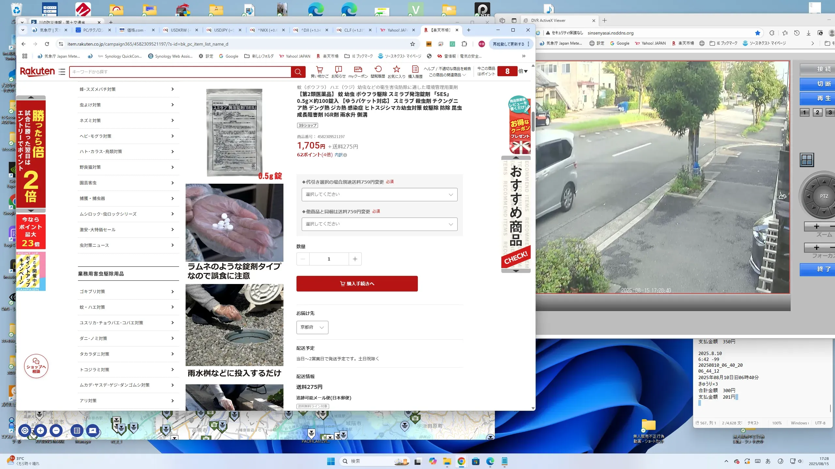Open the 購入履歴 purchase history icon
835x469 pixels.
click(415, 69)
